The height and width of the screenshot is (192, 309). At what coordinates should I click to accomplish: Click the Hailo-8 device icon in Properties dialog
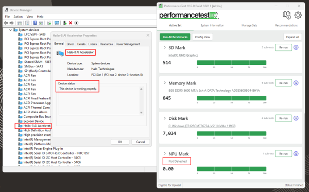60,53
